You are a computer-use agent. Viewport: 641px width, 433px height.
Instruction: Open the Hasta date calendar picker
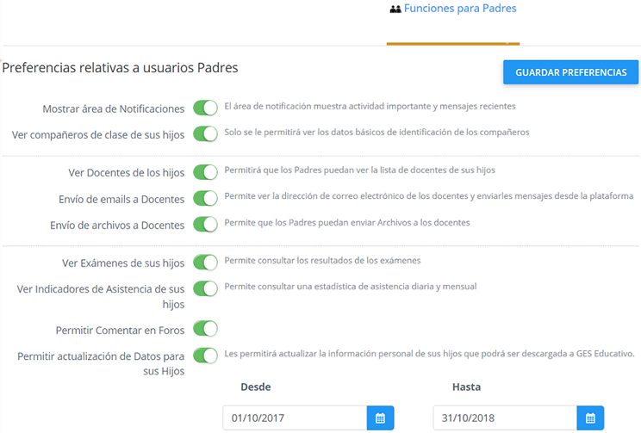click(590, 418)
